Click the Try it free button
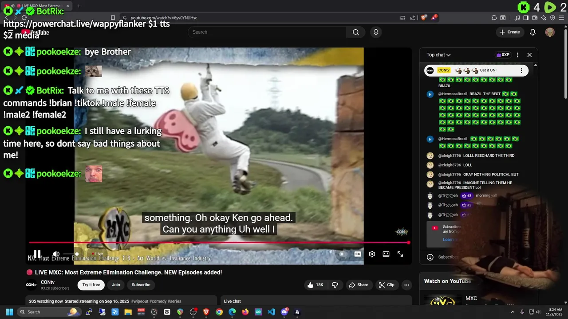This screenshot has height=319, width=568. [x=91, y=285]
